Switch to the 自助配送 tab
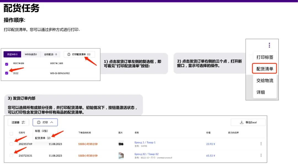 [x=47, y=54]
